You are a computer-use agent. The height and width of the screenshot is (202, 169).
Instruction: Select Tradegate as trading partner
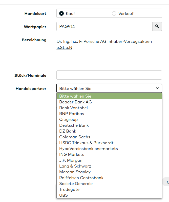[69, 189]
